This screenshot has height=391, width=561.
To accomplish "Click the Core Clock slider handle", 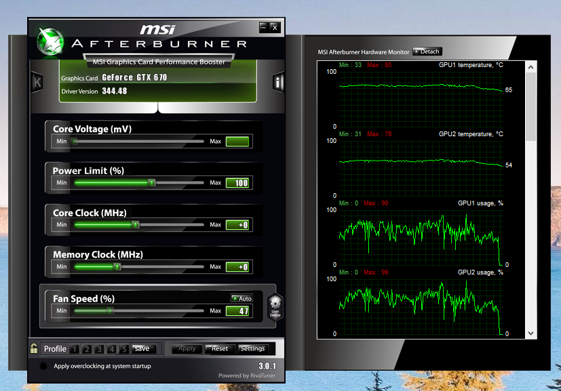I will (135, 224).
